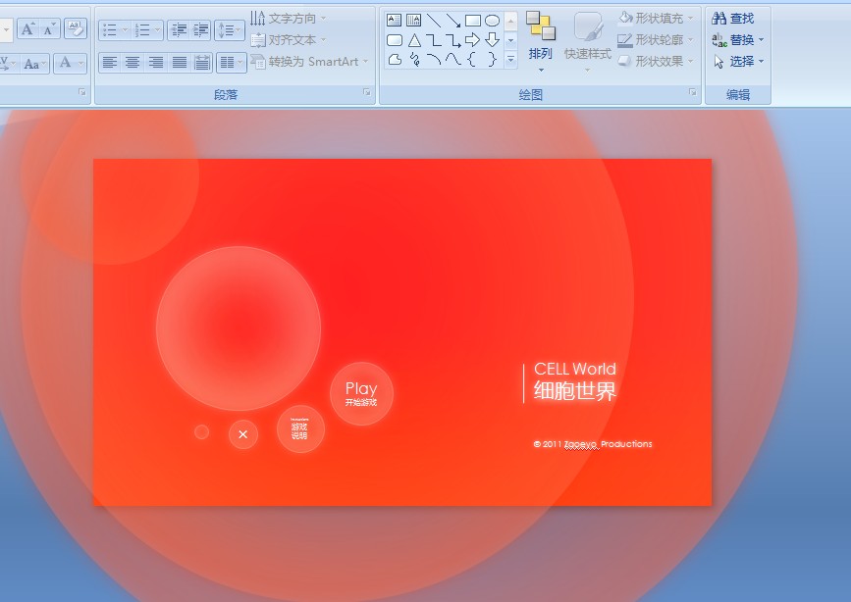This screenshot has width=851, height=602.
Task: Align text to the left
Action: 110,63
